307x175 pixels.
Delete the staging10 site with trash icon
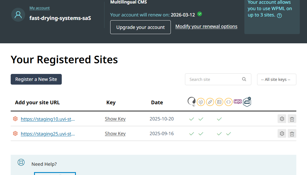click(x=292, y=119)
